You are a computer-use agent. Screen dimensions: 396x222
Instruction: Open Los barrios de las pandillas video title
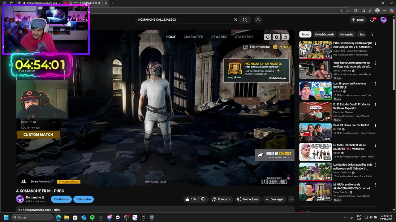(x=352, y=166)
